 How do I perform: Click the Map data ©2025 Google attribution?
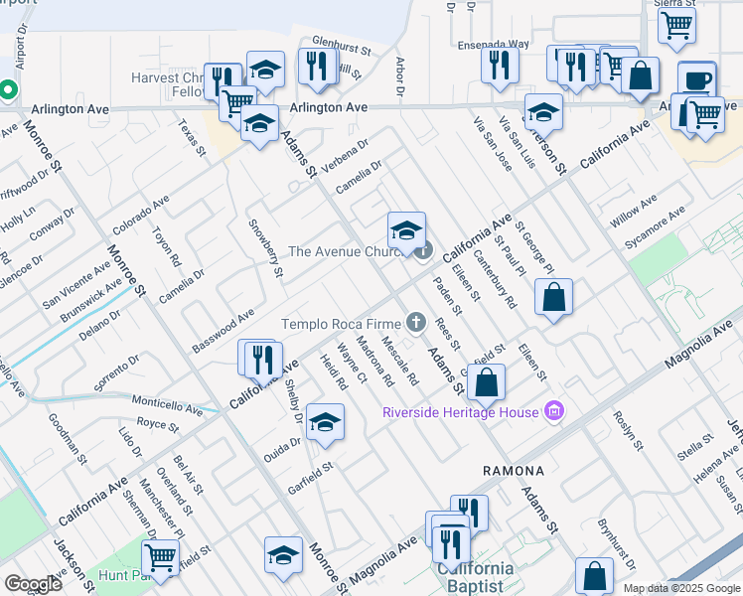click(x=681, y=589)
